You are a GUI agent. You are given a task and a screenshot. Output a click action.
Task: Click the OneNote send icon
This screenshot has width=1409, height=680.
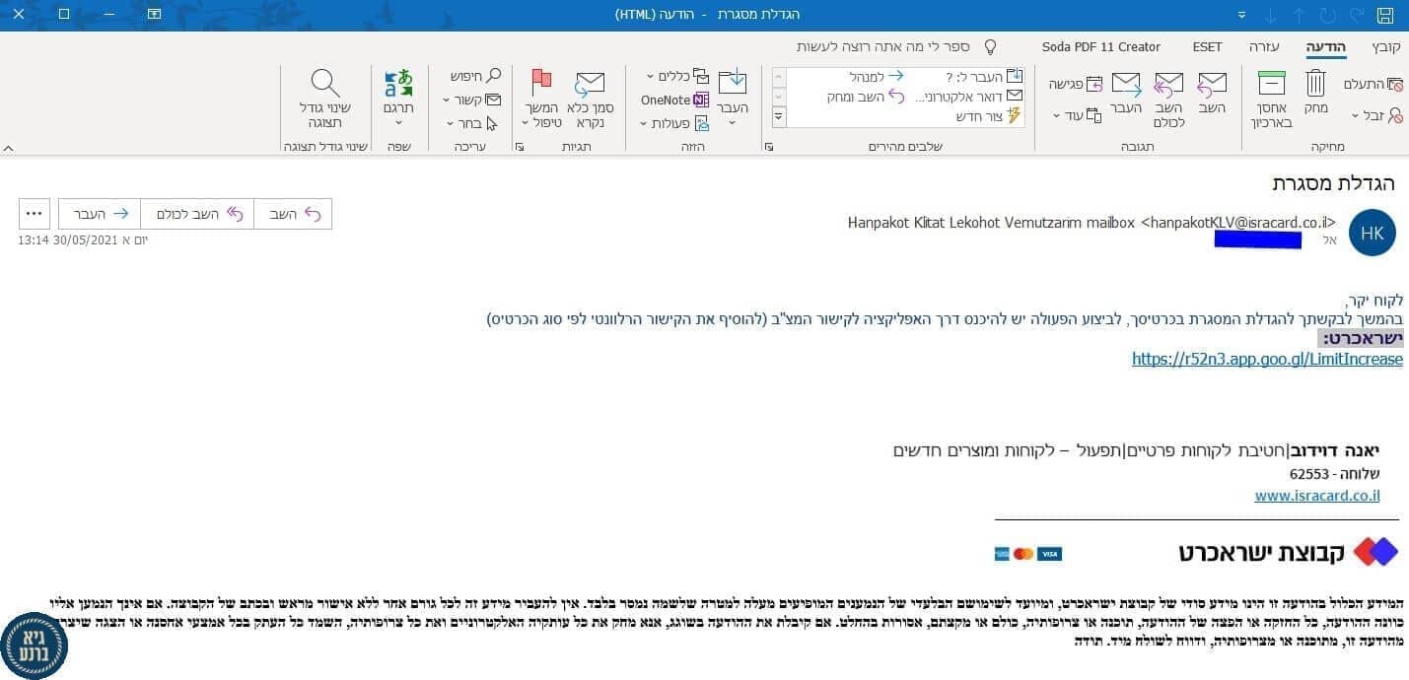674,100
